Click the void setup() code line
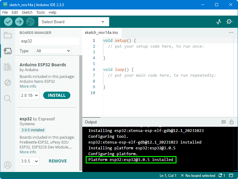The image size is (238, 179). click(119, 40)
